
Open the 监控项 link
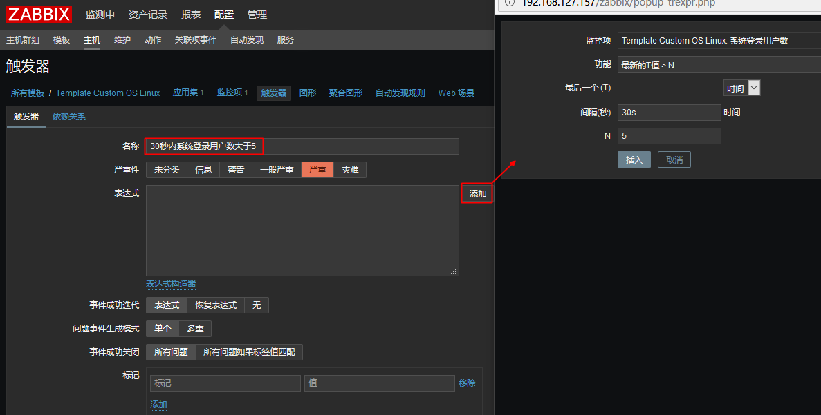click(x=230, y=93)
